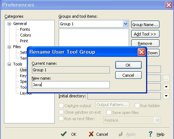Viewport: 174px width, 139px height.
Task: Collapse the Tools tree node
Action: (9, 64)
